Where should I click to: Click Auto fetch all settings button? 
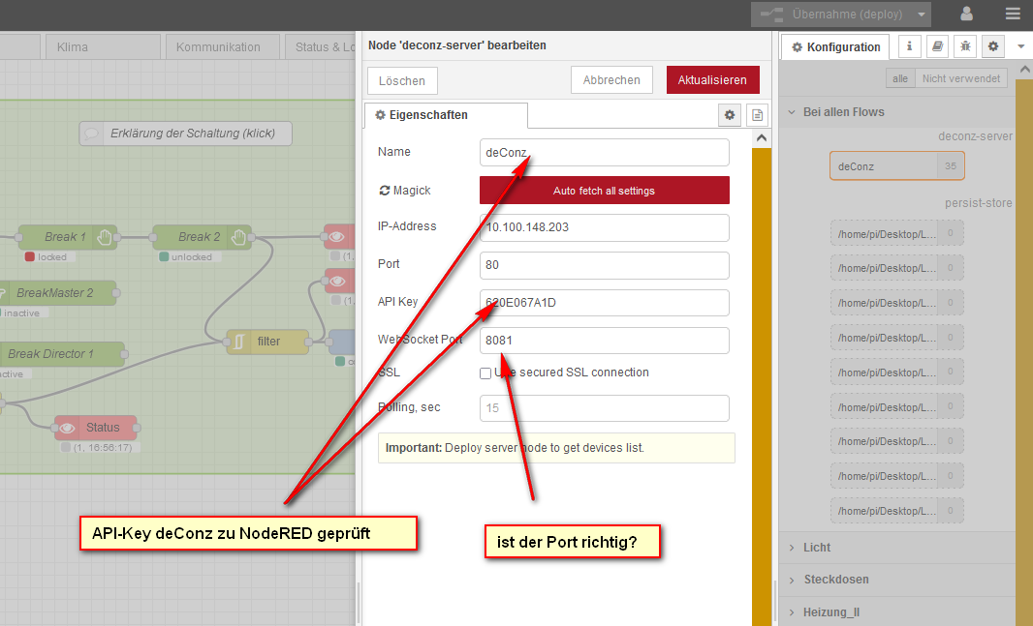point(604,191)
